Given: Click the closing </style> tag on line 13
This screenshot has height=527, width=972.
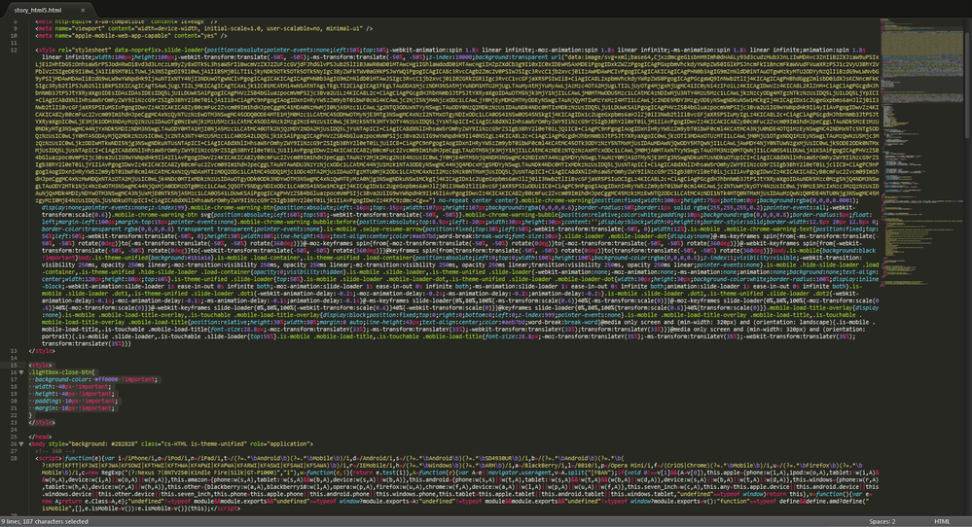Looking at the screenshot, I should click(x=42, y=351).
